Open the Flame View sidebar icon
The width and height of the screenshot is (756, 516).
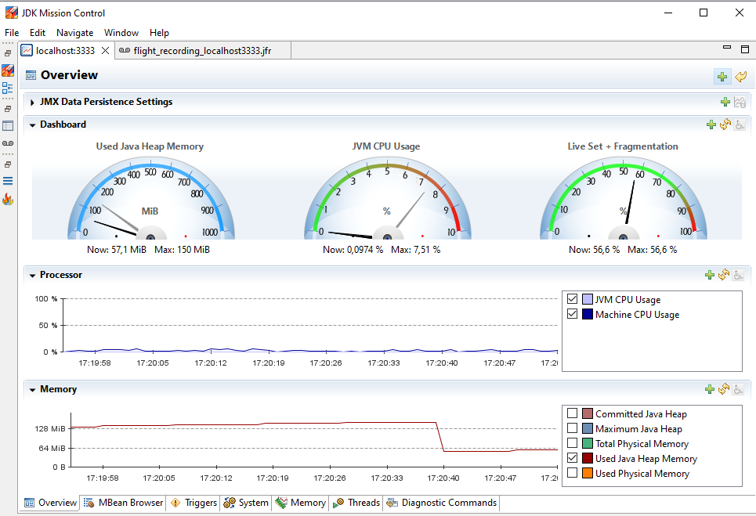8,199
